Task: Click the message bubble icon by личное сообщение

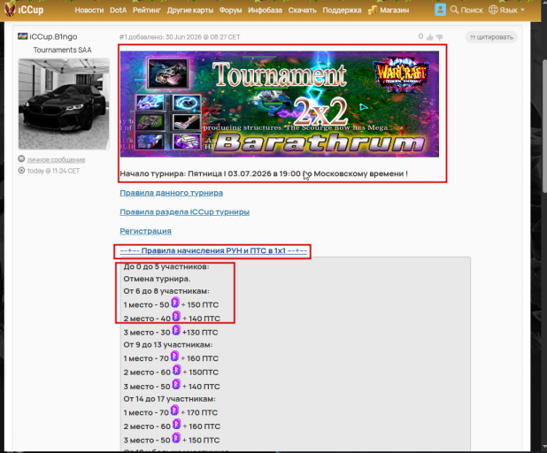Action: point(21,159)
